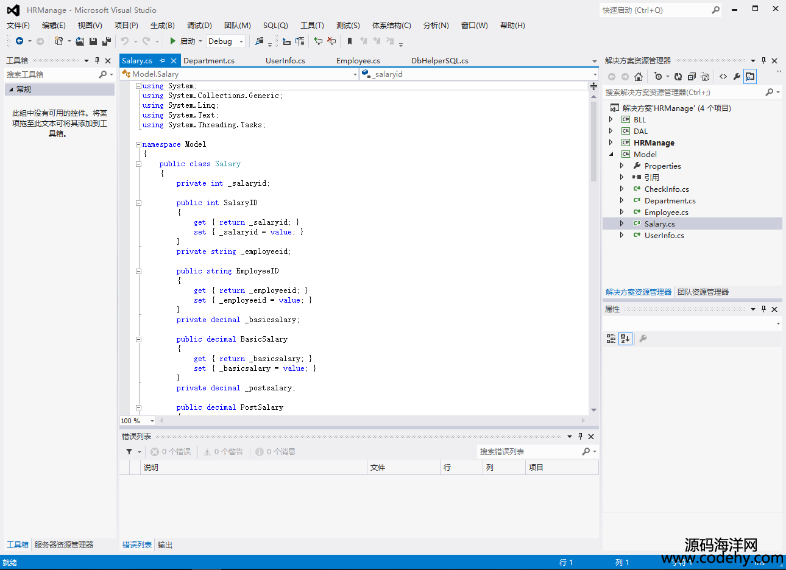786x570 pixels.
Task: Collapse the SalaryID property code block
Action: click(138, 203)
